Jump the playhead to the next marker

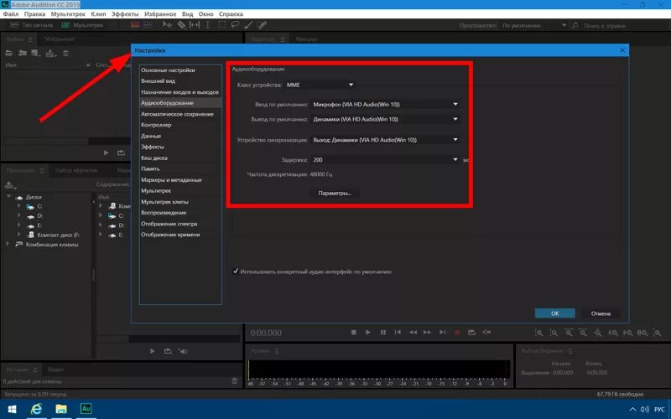443,332
